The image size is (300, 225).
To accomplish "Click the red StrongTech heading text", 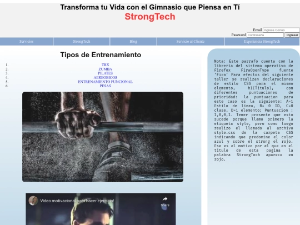I will coord(150,17).
